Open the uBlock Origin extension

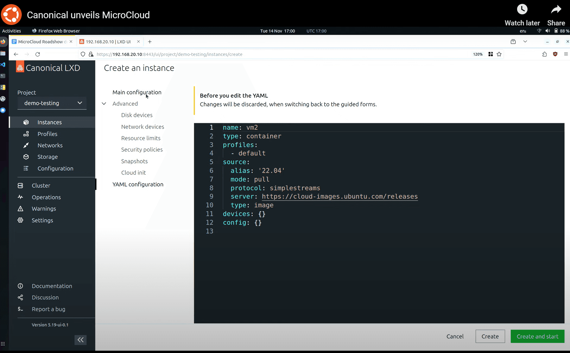click(555, 54)
